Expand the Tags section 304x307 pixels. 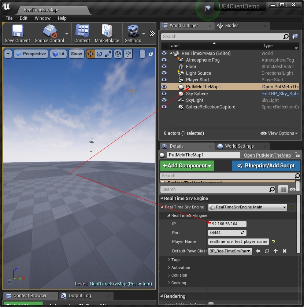click(x=168, y=260)
